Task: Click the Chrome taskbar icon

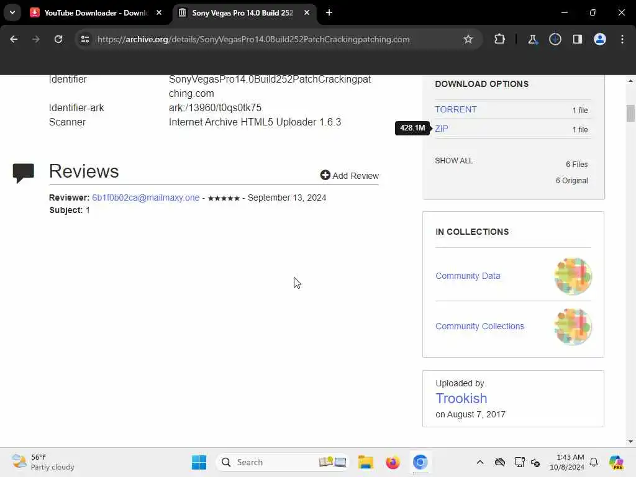Action: coord(420,462)
